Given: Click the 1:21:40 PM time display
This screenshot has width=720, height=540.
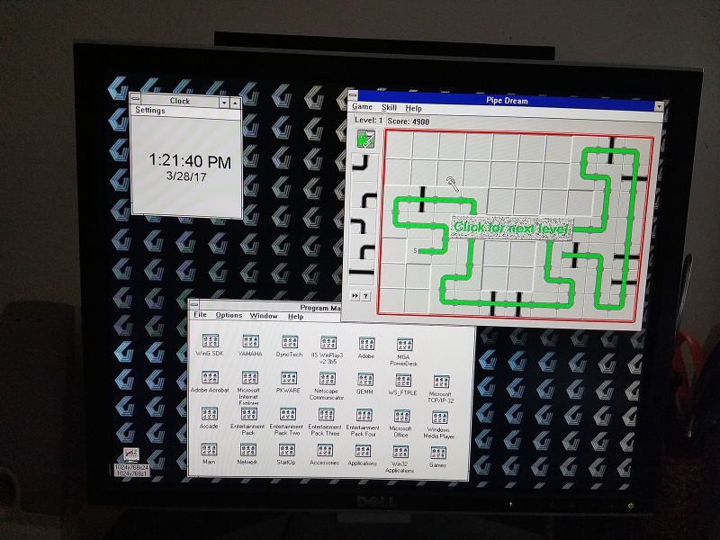Looking at the screenshot, I should point(190,161).
